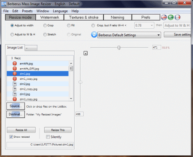Click the Resize This button
Screen dimensions: 193x157
[x=58, y=130]
